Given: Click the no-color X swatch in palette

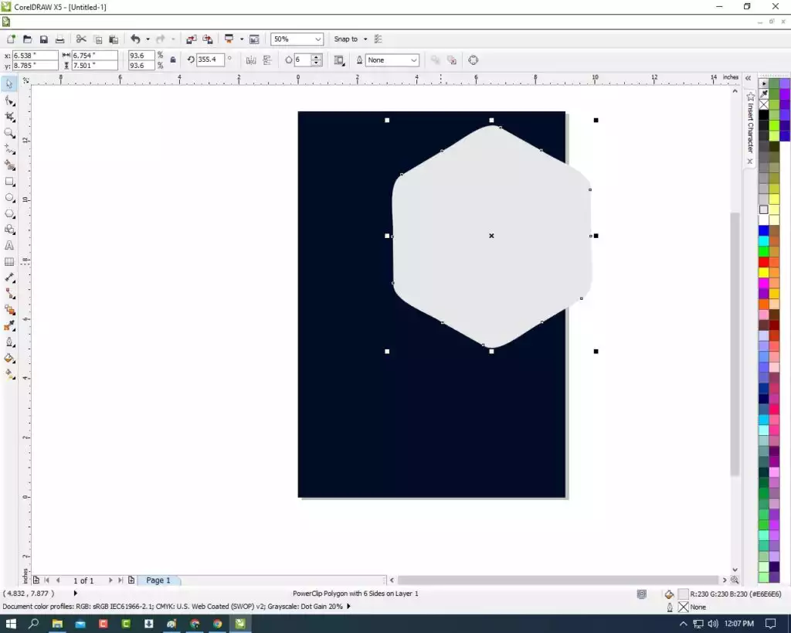Looking at the screenshot, I should tap(764, 105).
